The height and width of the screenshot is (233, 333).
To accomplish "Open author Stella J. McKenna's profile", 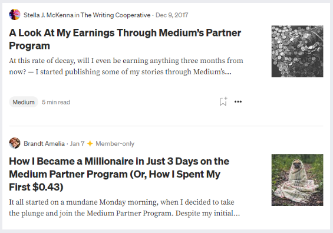I will (x=48, y=15).
